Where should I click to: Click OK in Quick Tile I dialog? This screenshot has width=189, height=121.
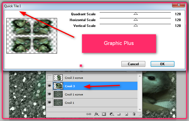(163, 64)
